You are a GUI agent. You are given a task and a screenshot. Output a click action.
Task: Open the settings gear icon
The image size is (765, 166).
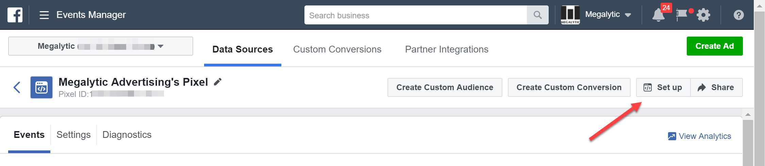pos(703,15)
